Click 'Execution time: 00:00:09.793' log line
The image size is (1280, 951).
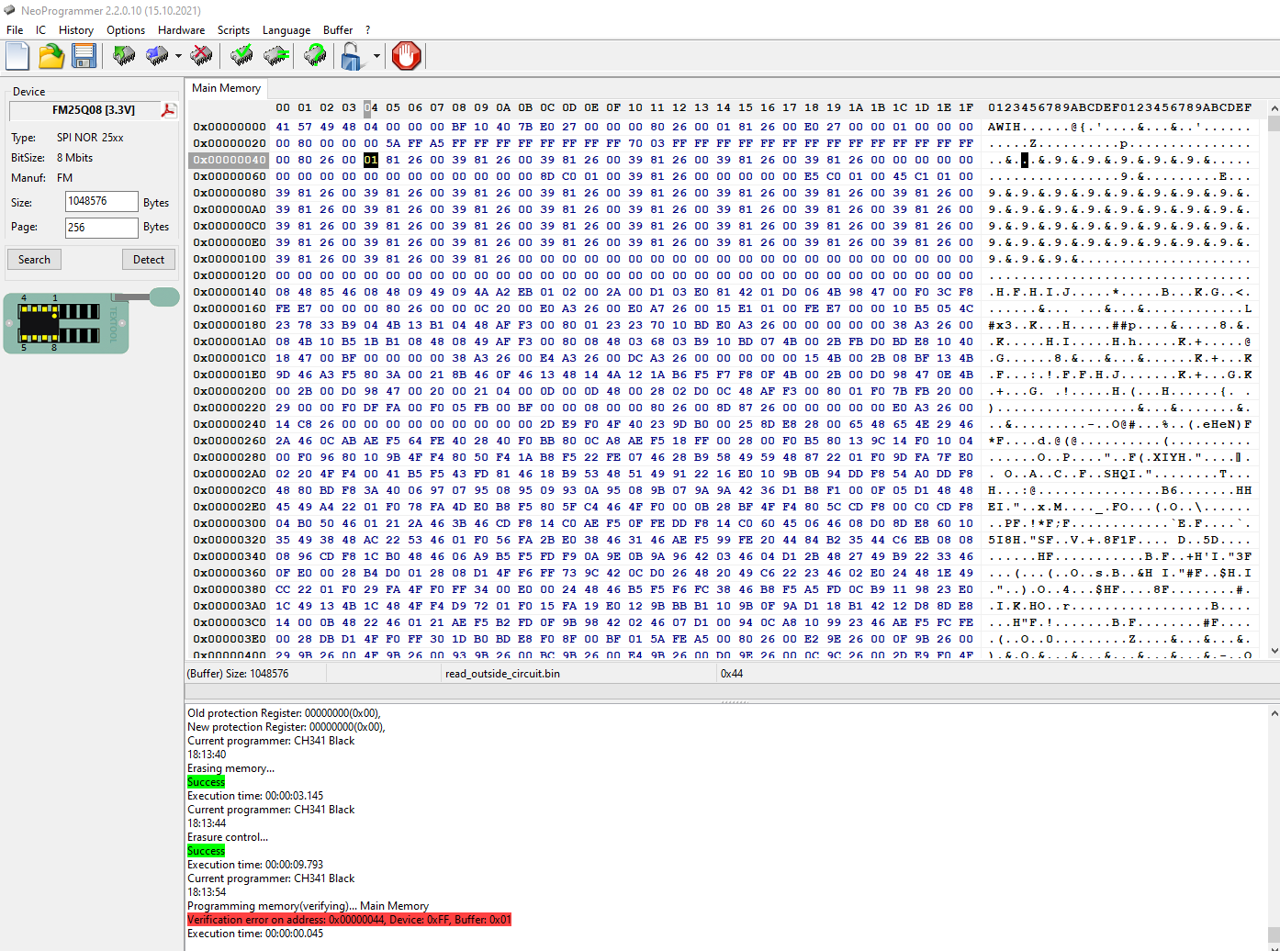(x=255, y=865)
